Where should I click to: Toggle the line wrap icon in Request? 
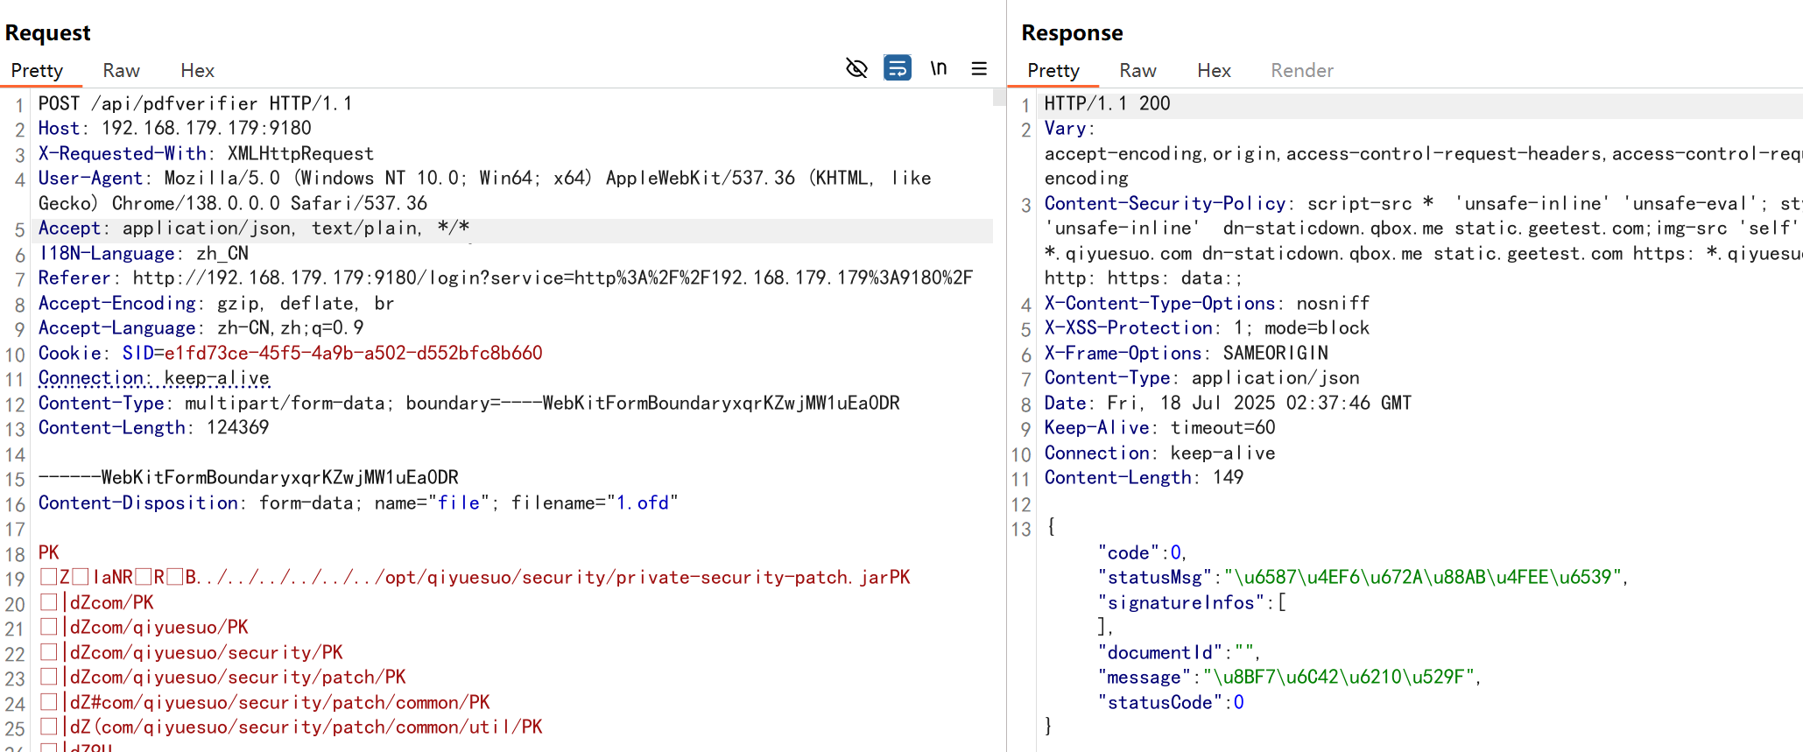(898, 68)
